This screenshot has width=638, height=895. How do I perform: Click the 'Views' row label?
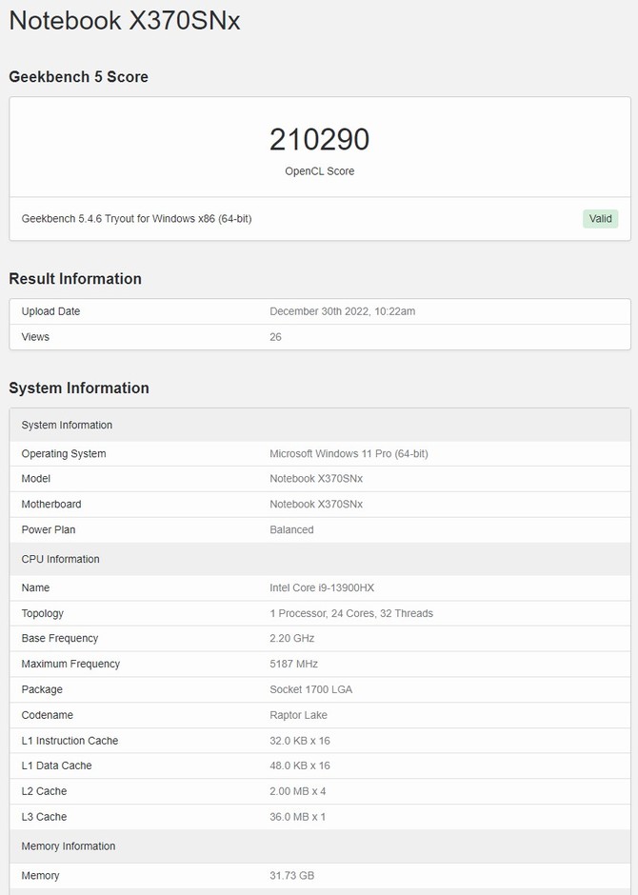coord(35,337)
